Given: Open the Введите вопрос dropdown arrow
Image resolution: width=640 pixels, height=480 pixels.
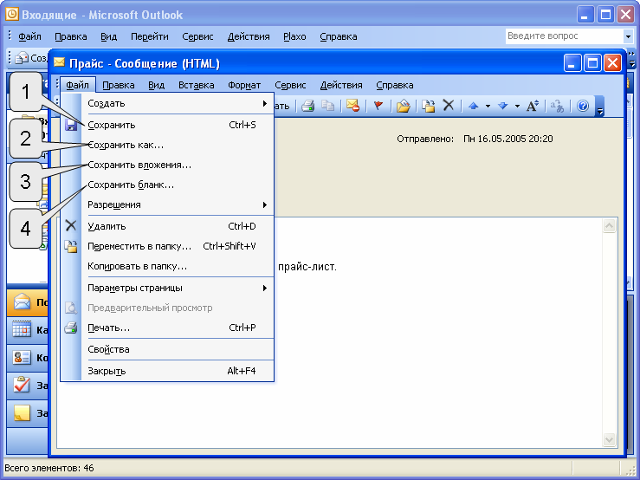Looking at the screenshot, I should coord(628,36).
